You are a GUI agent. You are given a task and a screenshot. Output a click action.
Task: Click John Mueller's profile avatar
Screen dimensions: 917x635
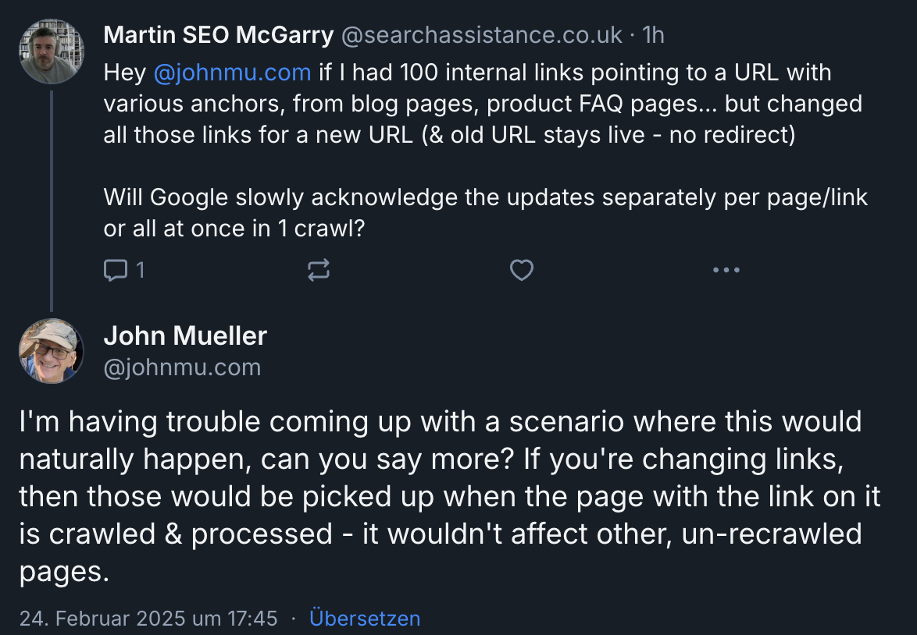51,351
